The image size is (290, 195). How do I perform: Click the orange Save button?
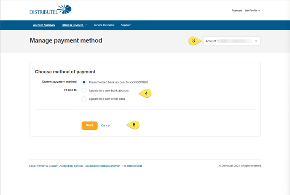click(x=89, y=126)
